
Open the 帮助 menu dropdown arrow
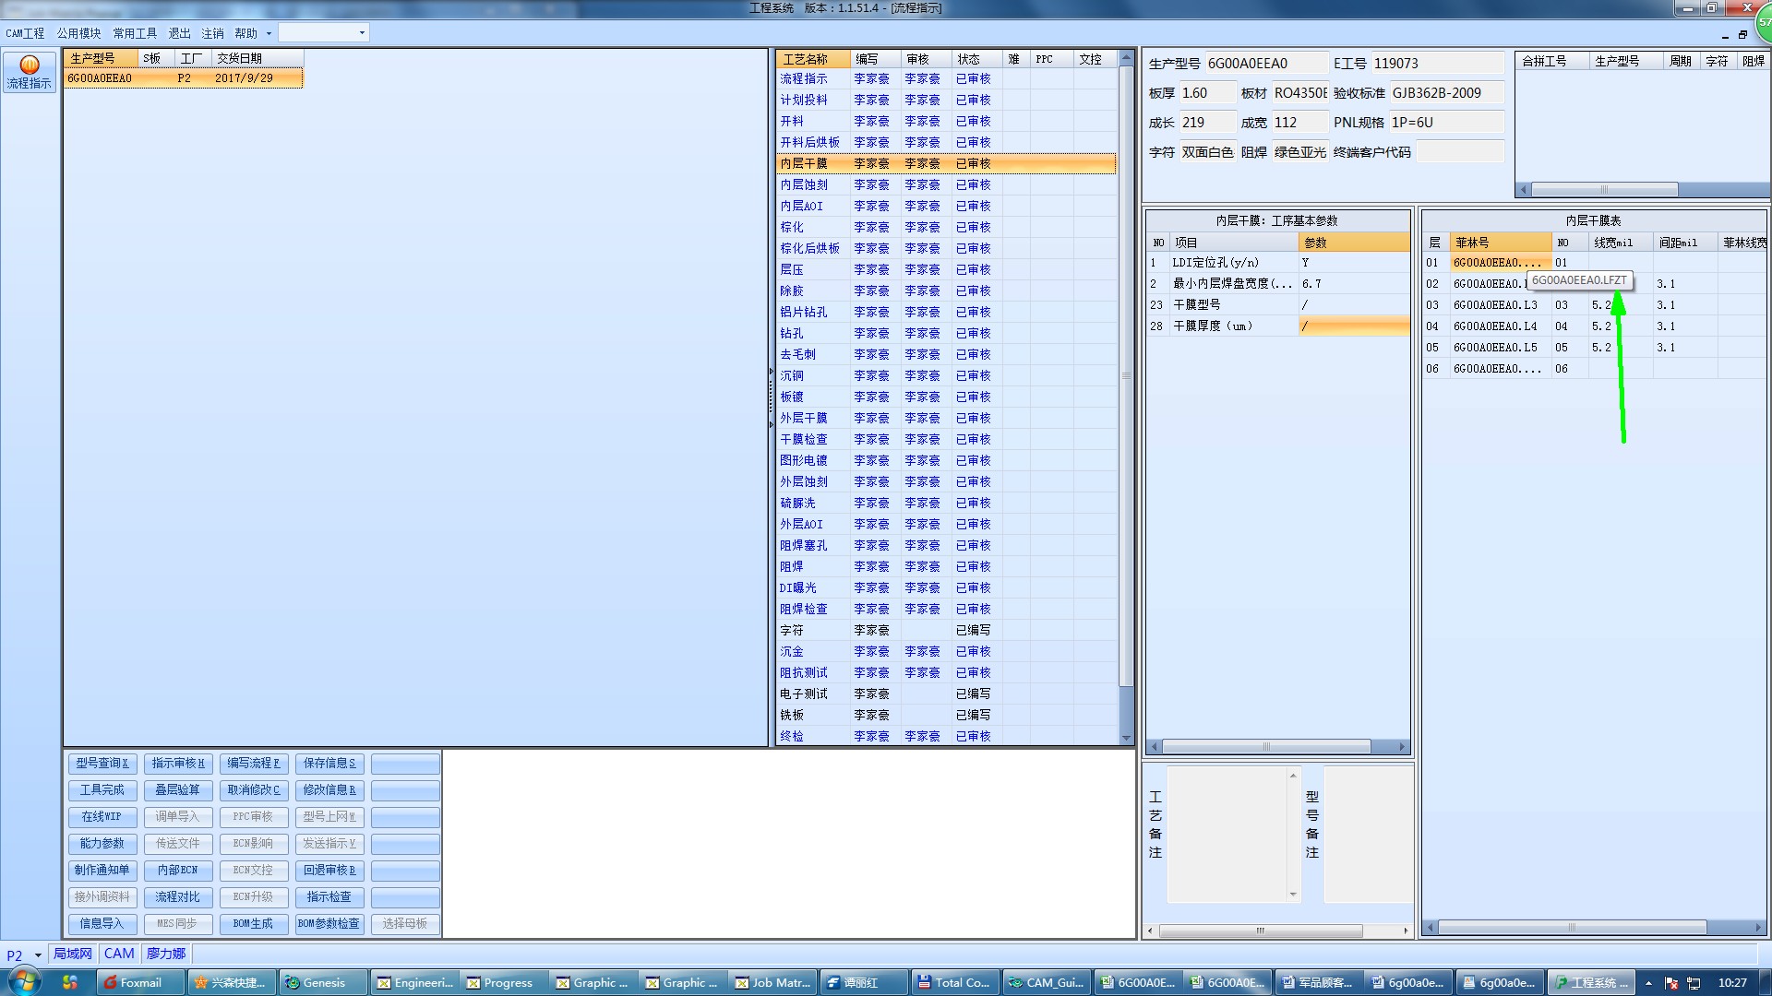pos(269,33)
